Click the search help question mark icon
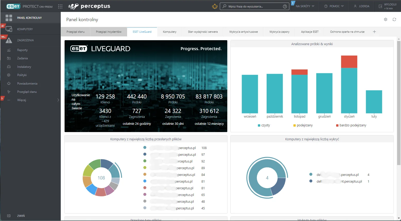This screenshot has height=221, width=401. pyautogui.click(x=285, y=6)
